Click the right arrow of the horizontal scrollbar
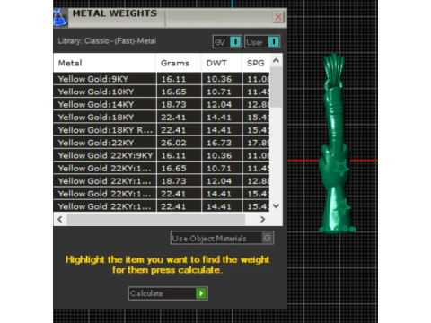The width and height of the screenshot is (431, 323). tap(262, 219)
